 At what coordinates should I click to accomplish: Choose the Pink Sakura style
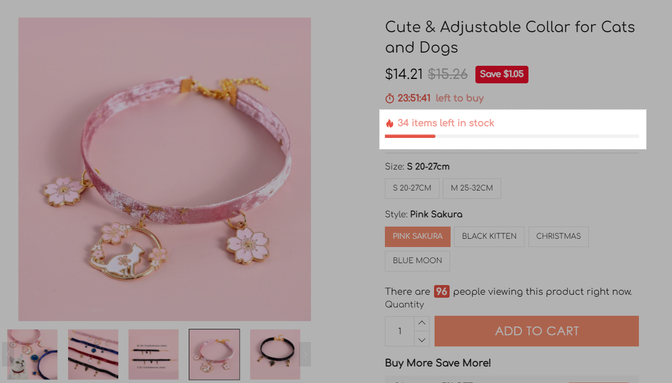tap(418, 236)
